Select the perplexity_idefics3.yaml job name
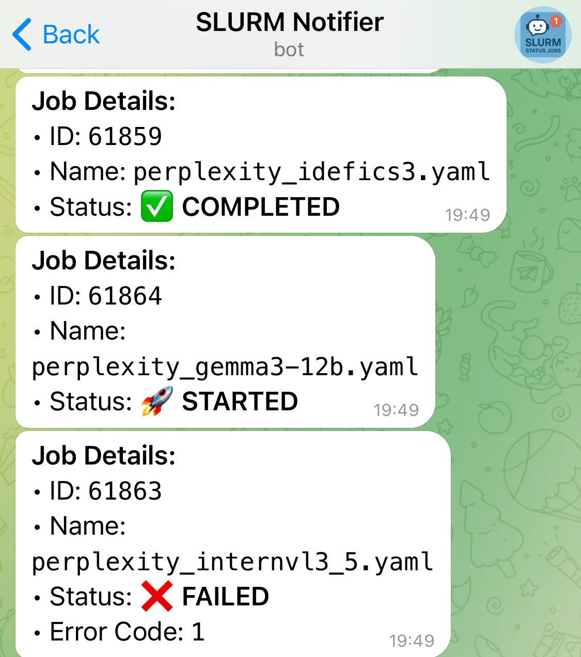The width and height of the screenshot is (581, 657). point(311,172)
